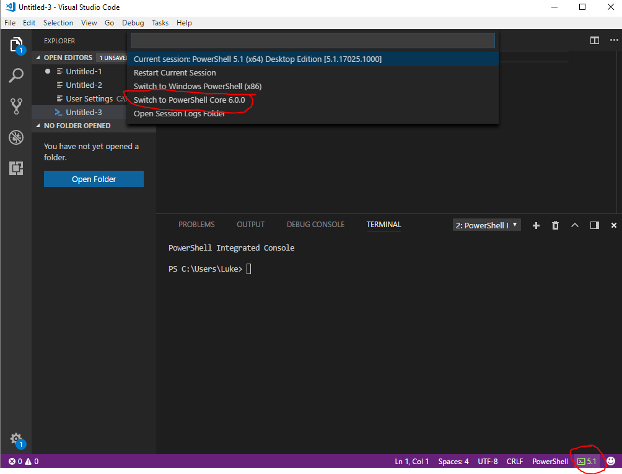The height and width of the screenshot is (474, 622).
Task: Open the Extensions view icon
Action: pyautogui.click(x=16, y=168)
